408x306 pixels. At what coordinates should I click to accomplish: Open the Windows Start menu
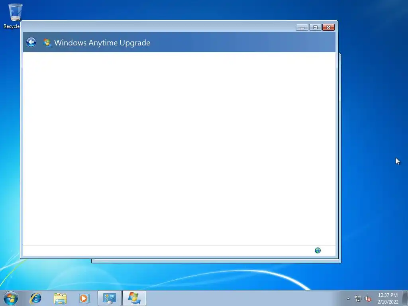11,298
